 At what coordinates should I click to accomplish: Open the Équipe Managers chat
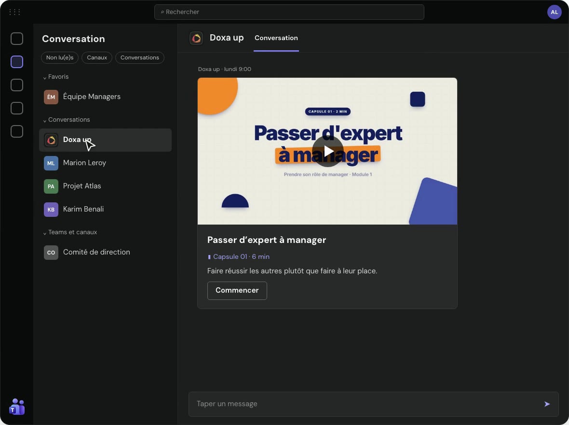pyautogui.click(x=105, y=97)
